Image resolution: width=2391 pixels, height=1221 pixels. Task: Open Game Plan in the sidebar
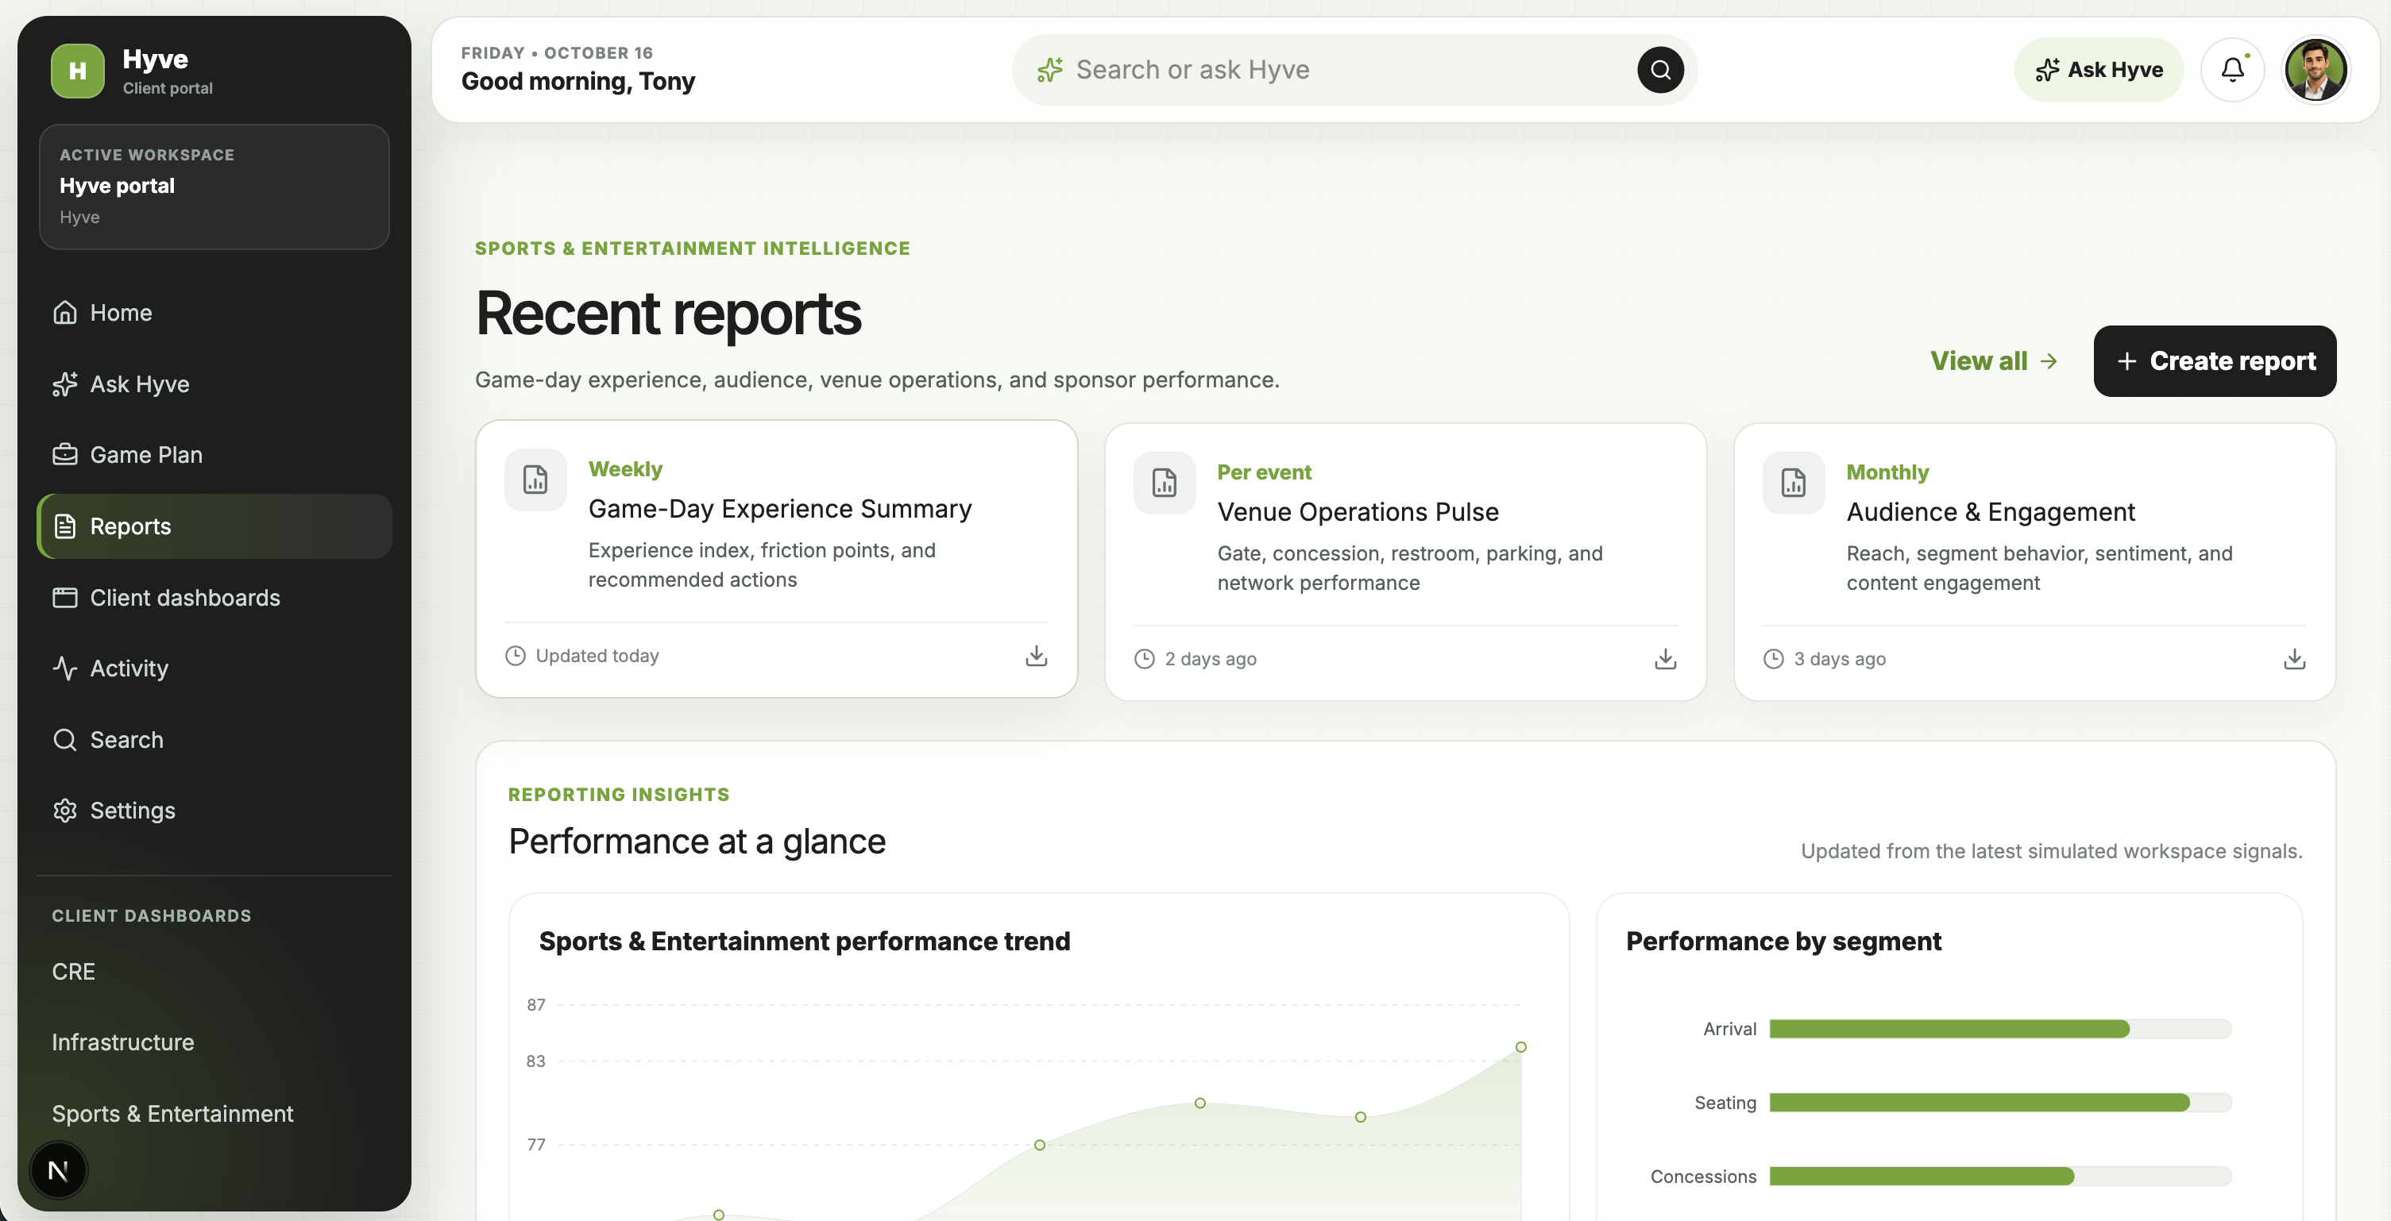[x=214, y=455]
